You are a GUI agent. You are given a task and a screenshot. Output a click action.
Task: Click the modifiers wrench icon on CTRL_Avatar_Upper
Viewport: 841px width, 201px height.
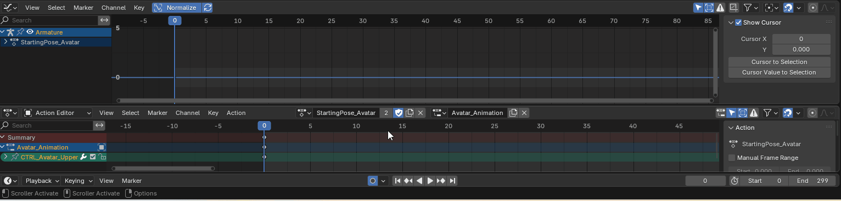(x=83, y=157)
